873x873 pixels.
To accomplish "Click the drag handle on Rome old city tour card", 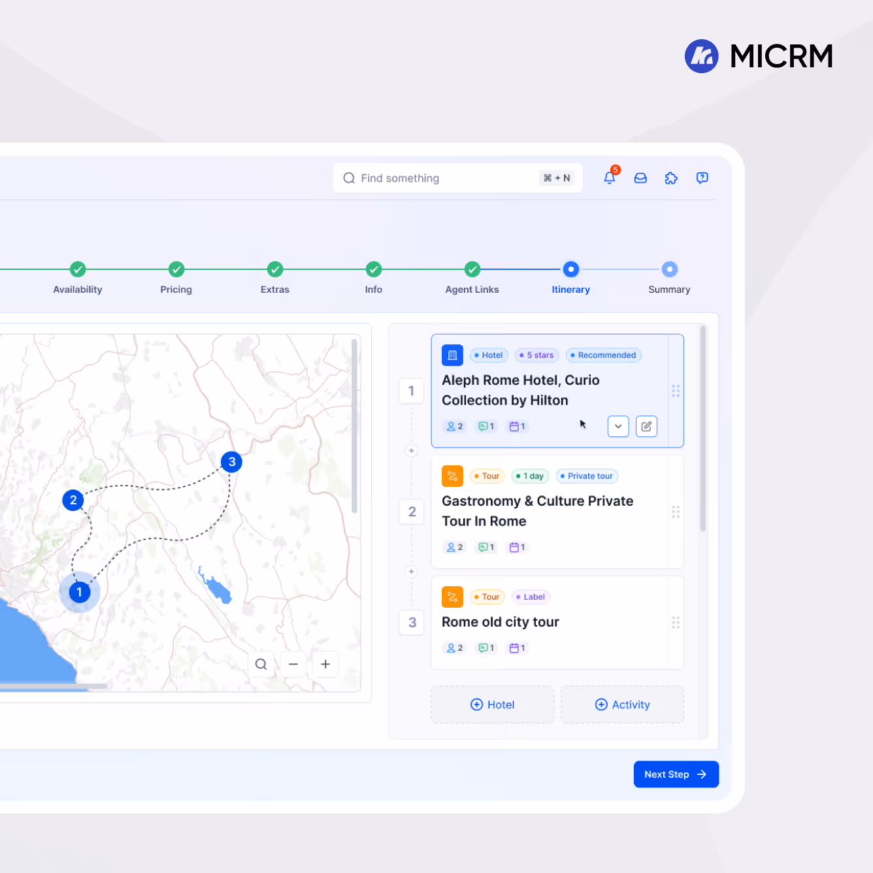I will 676,623.
